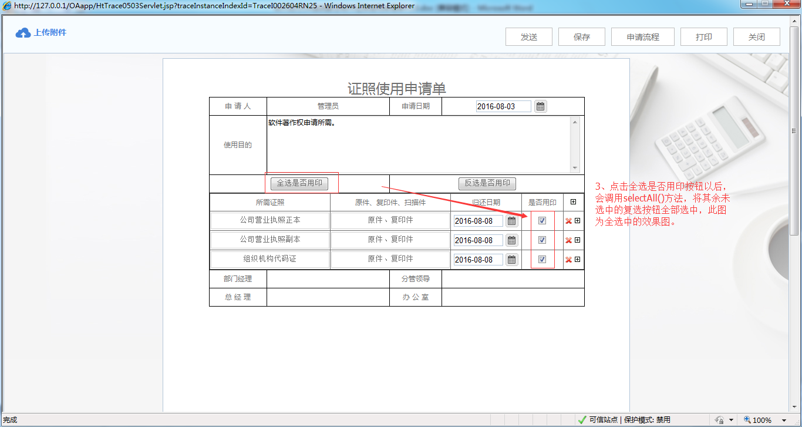Click 归还日期 field of 公司营业执照正本 row

[x=478, y=221]
